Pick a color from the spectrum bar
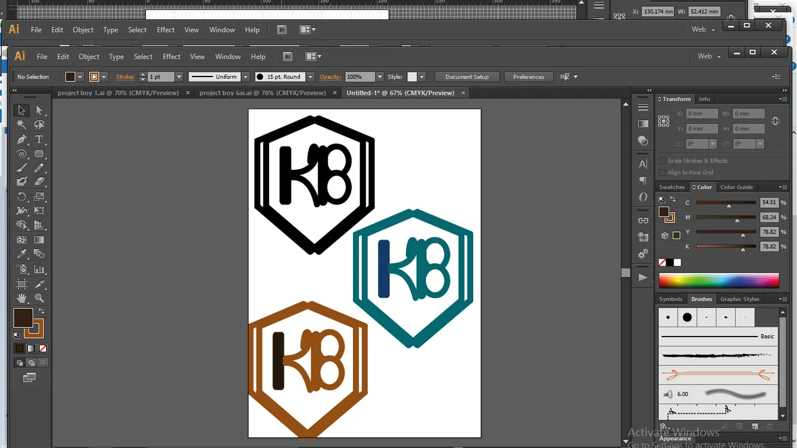 719,281
